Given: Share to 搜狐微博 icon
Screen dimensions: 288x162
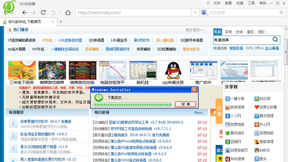Looking at the screenshot, I should (257, 142).
